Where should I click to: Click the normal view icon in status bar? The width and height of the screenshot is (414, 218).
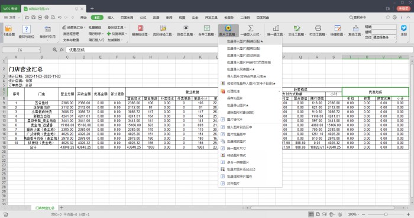coord(311,214)
